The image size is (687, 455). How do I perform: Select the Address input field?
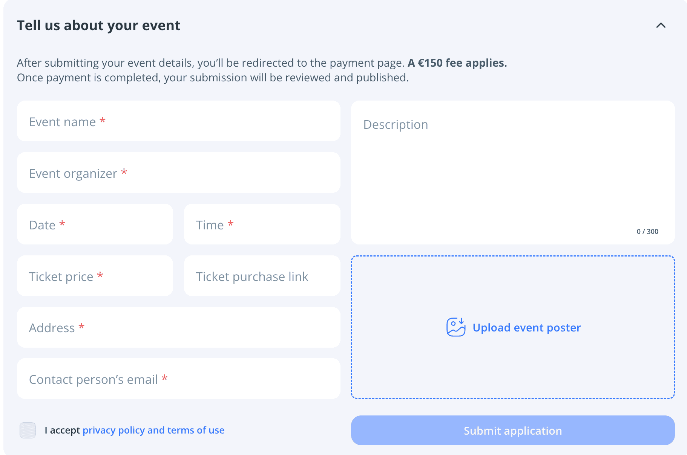point(179,328)
